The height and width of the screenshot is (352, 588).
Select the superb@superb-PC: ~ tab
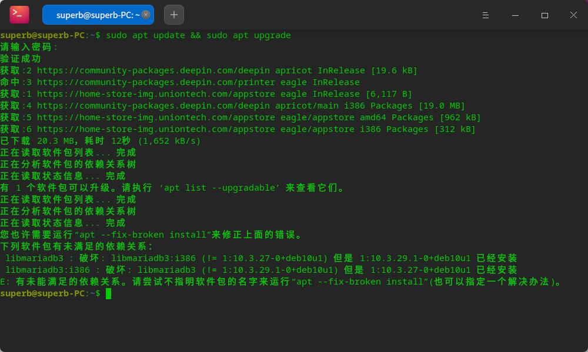pos(98,15)
